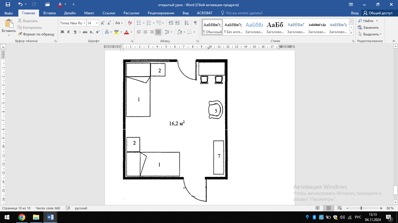Switch to read mode view

318,208
